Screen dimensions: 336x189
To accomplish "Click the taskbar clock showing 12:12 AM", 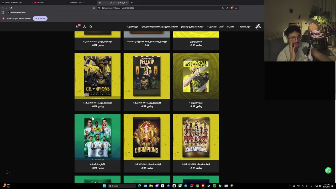I will (x=327, y=186).
